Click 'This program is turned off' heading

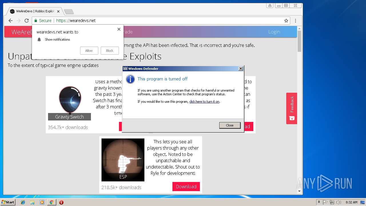(x=162, y=79)
